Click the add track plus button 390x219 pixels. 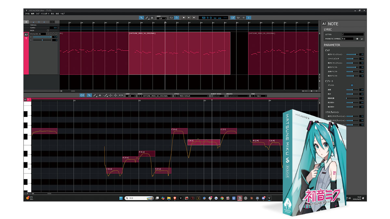[x=26, y=22]
